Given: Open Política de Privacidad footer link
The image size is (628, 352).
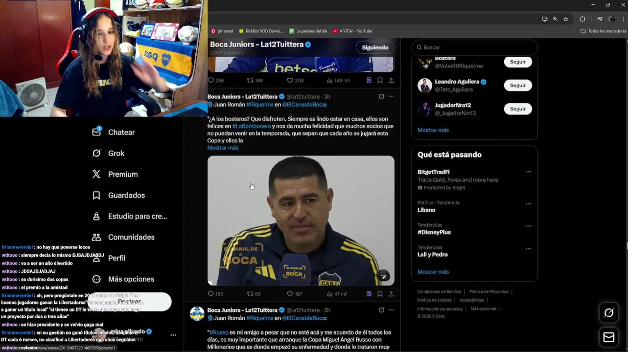Looking at the screenshot, I should [488, 292].
